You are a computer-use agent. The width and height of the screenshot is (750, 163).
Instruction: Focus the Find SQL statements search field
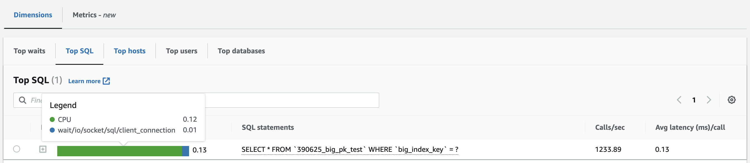[291, 100]
